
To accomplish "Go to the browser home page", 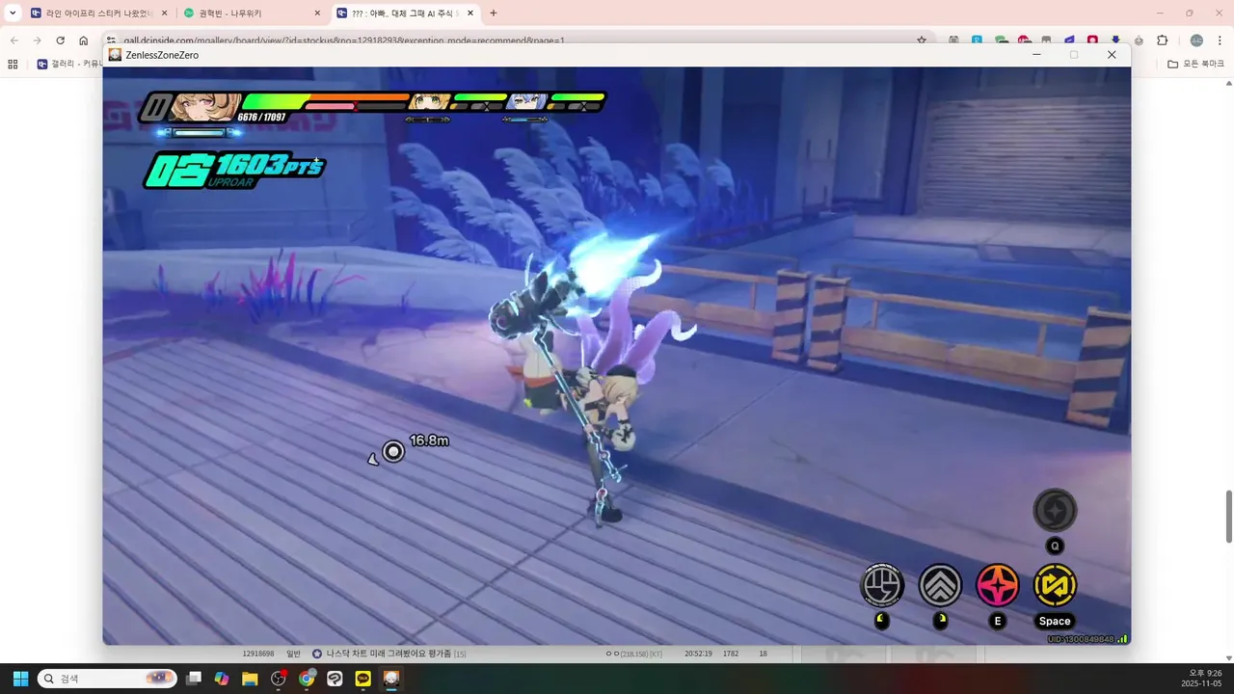I will coord(83,40).
